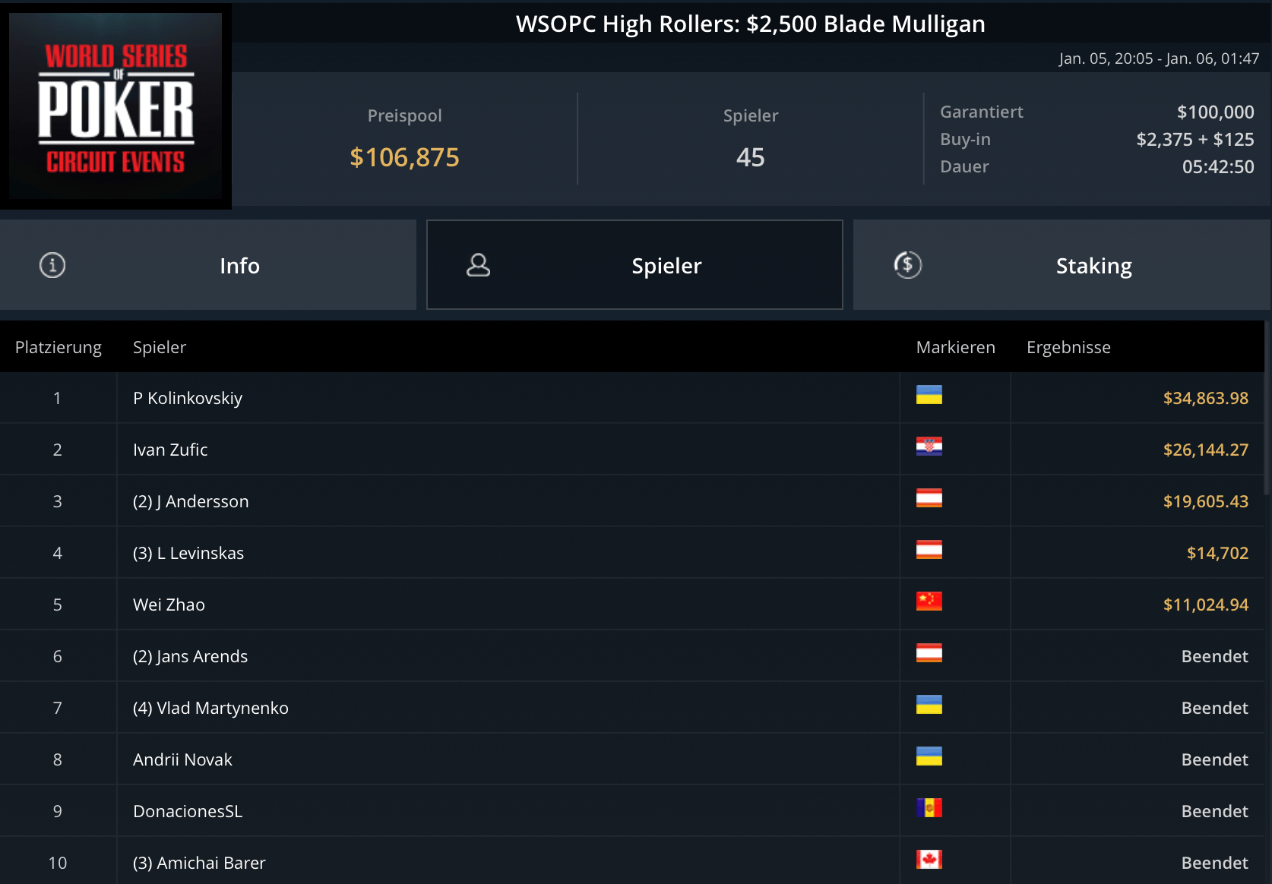Click the WSOP Circuit Events logo
Image resolution: width=1272 pixels, height=884 pixels.
(115, 106)
